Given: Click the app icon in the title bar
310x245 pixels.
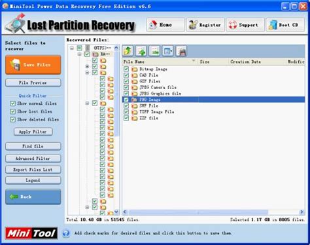Looking at the screenshot, I should [5, 6].
